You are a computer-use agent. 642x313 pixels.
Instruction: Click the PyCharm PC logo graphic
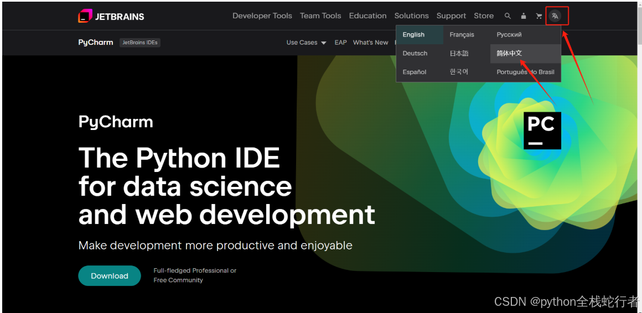point(542,130)
